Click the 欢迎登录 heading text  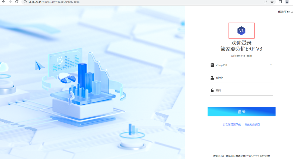(241, 43)
